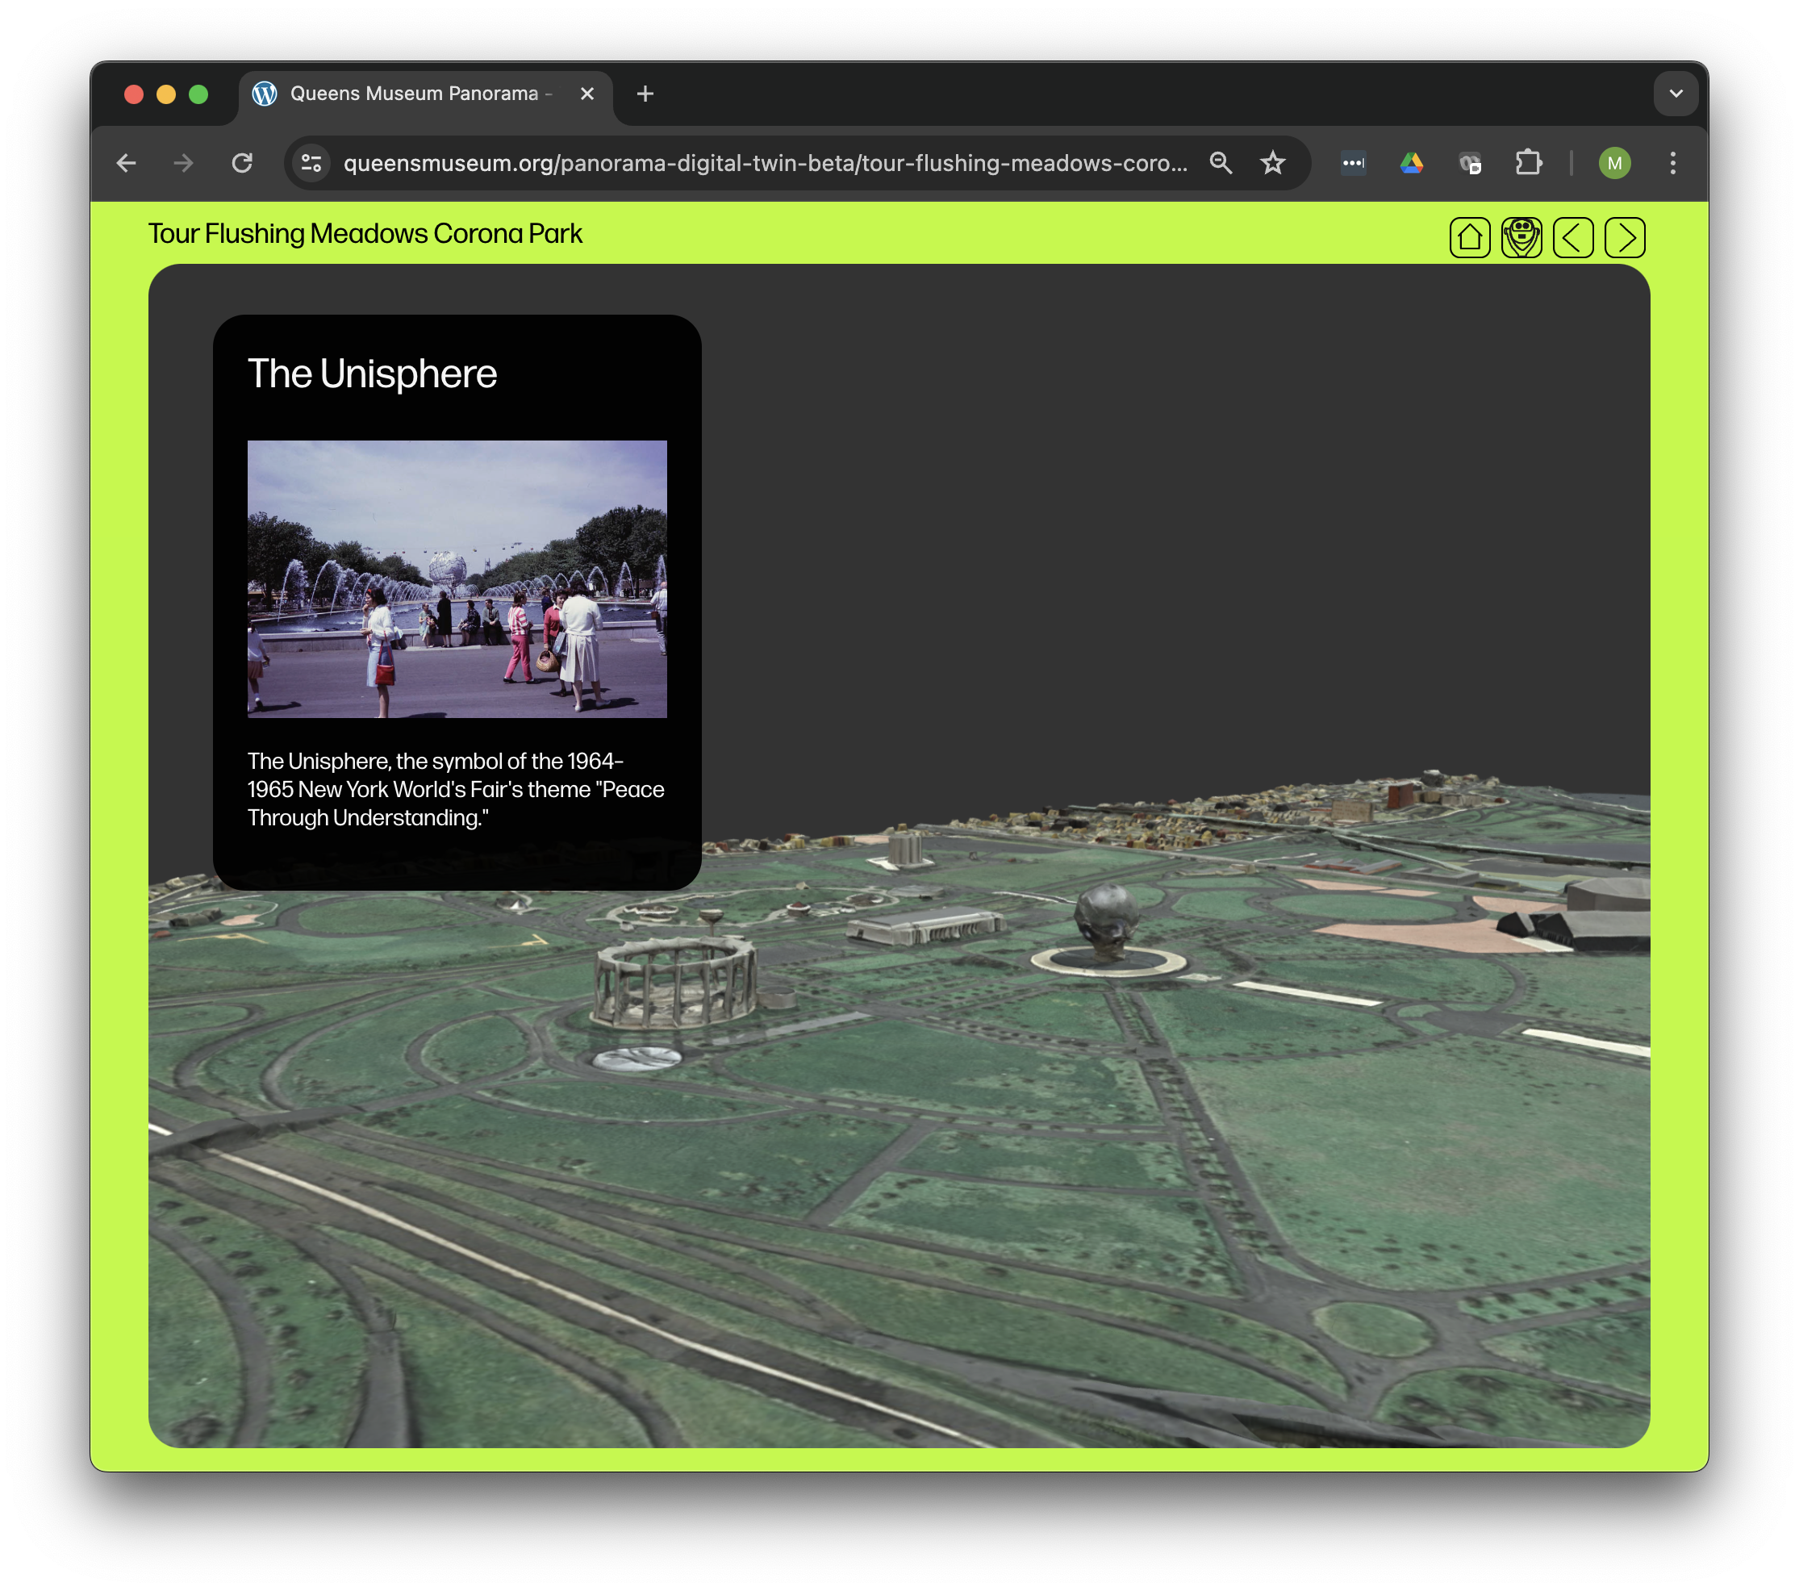Select the Queens Museum Panorama tab
Viewport: 1799px width, 1591px height.
coord(425,94)
